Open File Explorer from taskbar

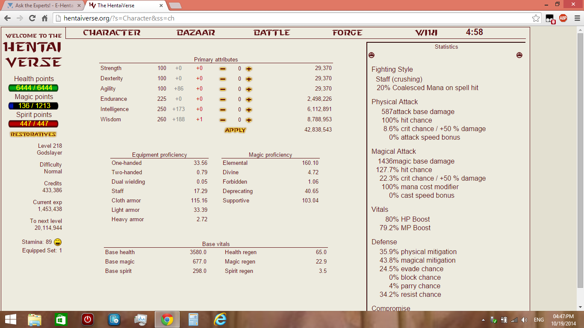[35, 319]
